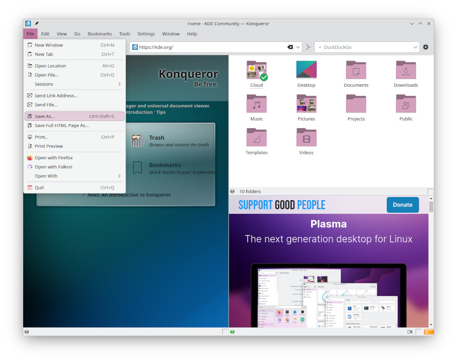Image resolution: width=457 pixels, height=363 pixels.
Task: Click the split view icon in the status bar
Action: (x=410, y=332)
